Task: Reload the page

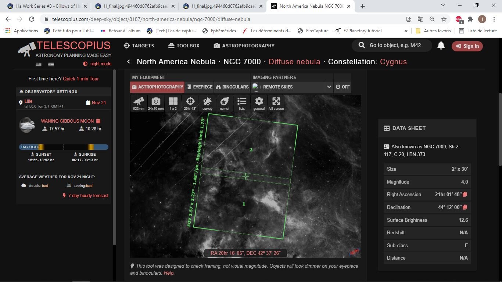Action: 32,19
